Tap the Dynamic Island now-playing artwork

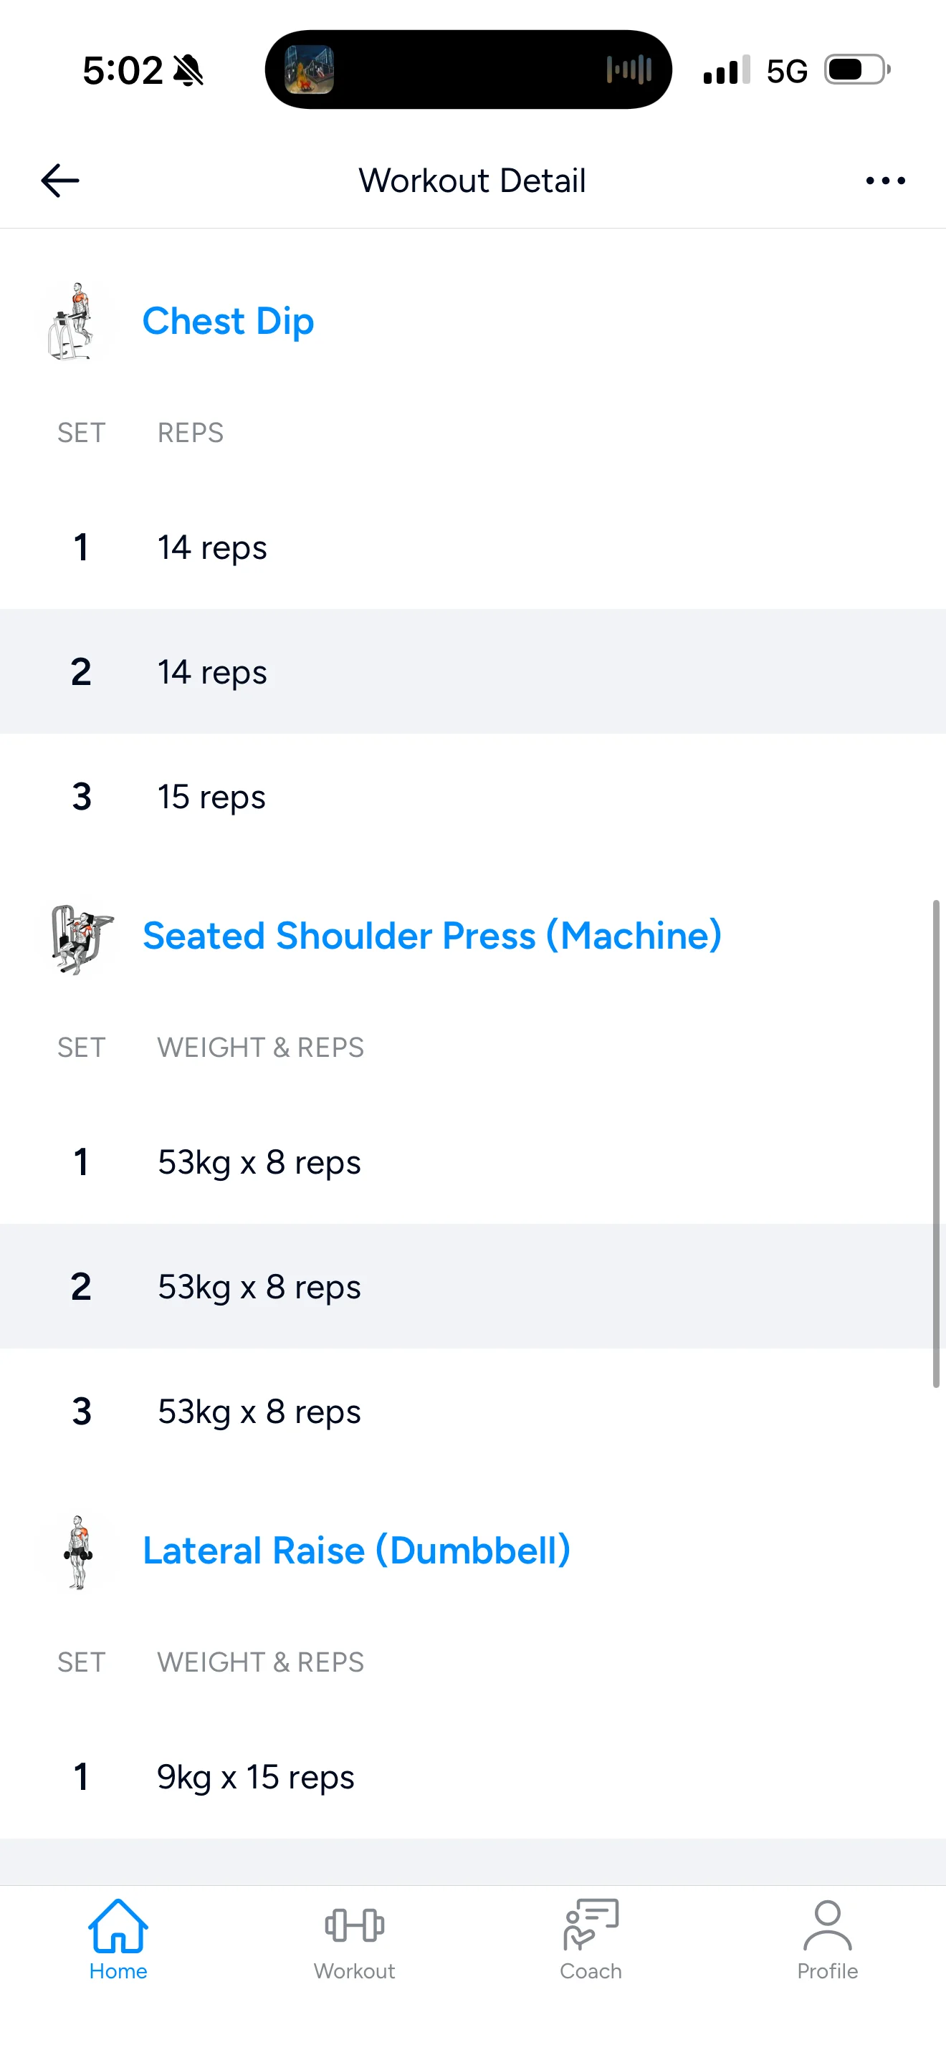pos(310,70)
